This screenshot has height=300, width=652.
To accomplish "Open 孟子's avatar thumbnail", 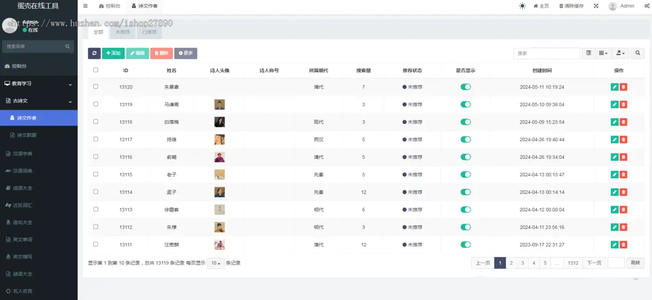I will [220, 192].
